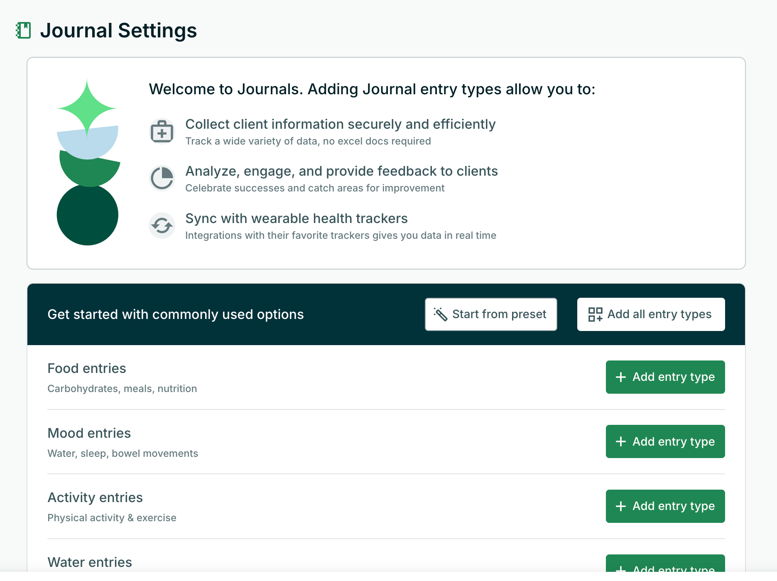Click the dark green circle illustration
Viewport: 777px width, 581px height.
[87, 215]
